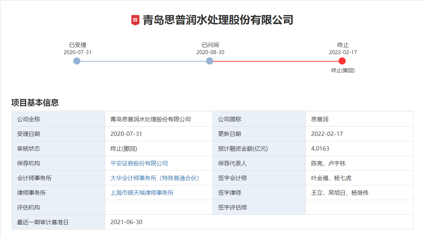Viewport: 424px width, 237px height.
Task: Click the red timeline segment before 终止
Action: tap(276, 61)
